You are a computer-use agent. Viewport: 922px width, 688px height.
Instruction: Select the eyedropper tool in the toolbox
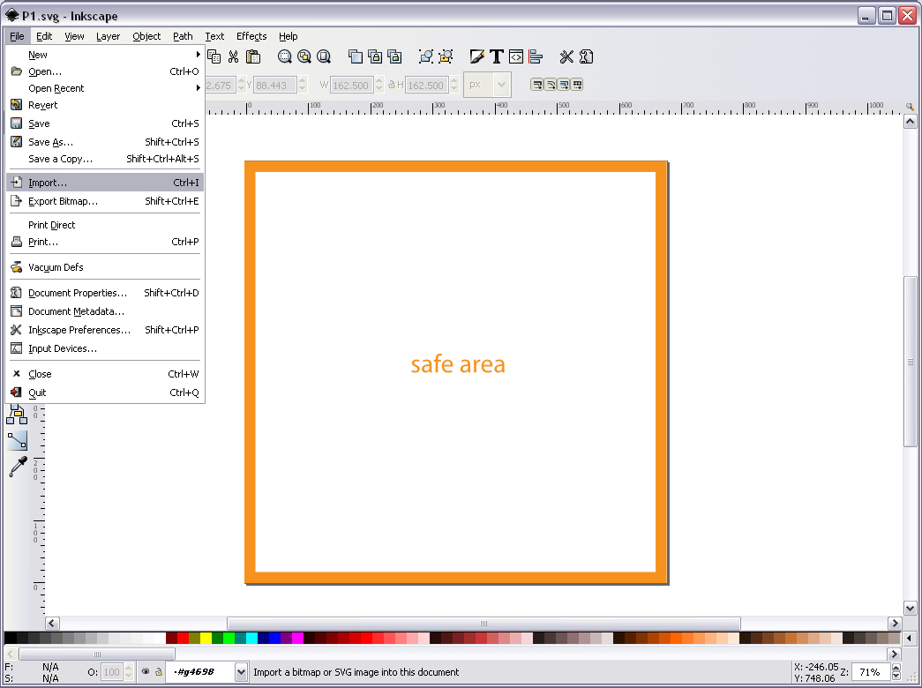click(19, 467)
